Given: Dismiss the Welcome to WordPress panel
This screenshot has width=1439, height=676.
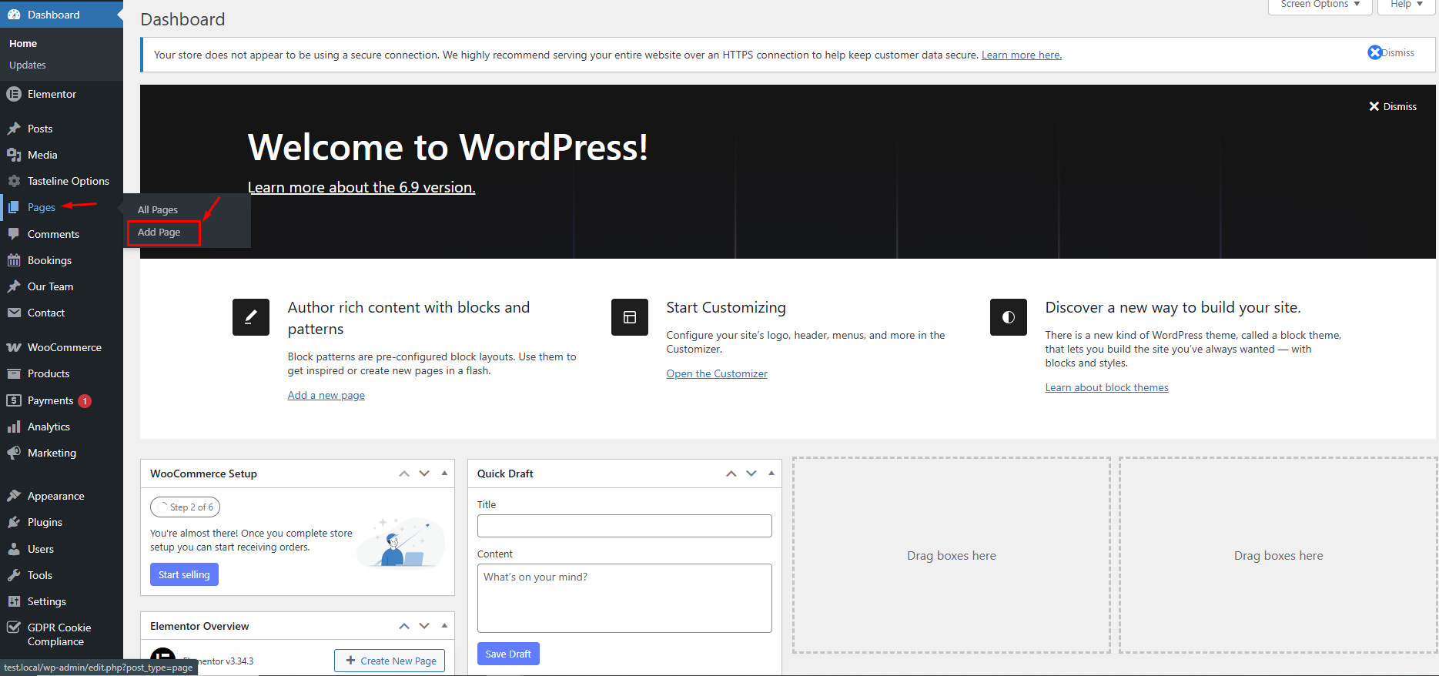Looking at the screenshot, I should (1392, 106).
